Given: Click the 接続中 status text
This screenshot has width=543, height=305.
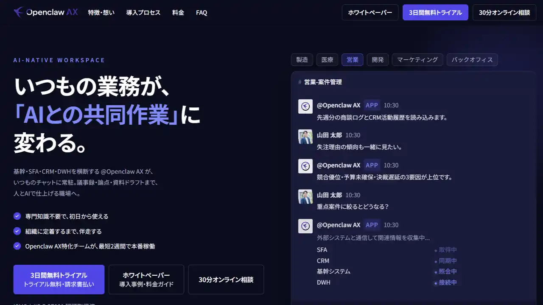Looking at the screenshot, I should 448,283.
